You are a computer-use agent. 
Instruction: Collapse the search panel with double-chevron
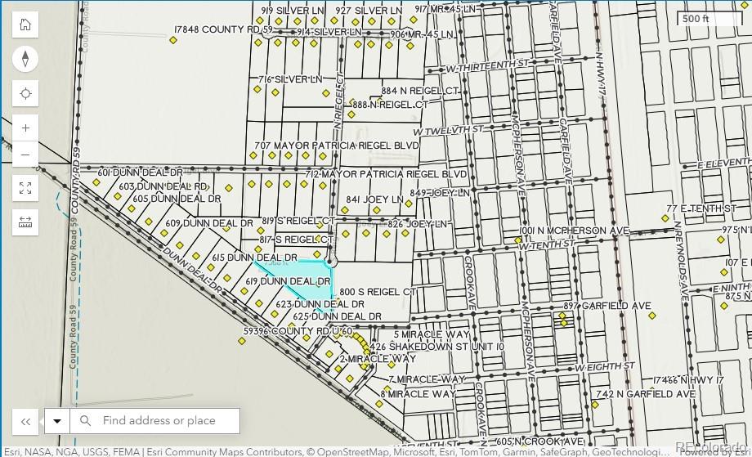(x=25, y=421)
